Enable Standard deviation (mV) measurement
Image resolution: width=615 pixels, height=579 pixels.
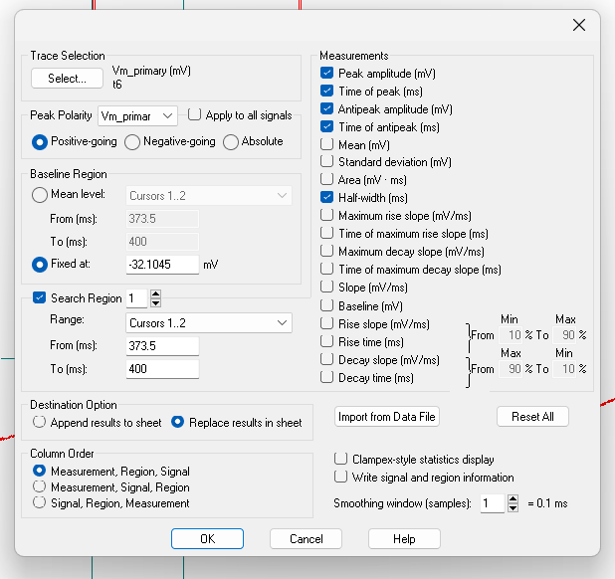326,161
